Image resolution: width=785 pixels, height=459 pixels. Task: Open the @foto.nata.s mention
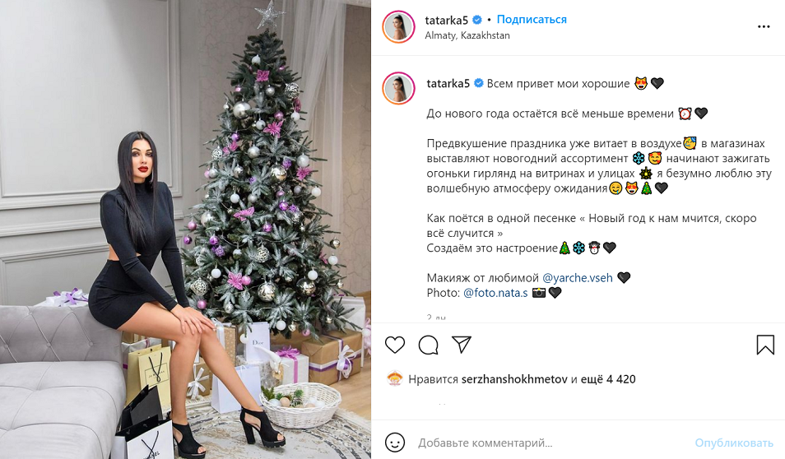click(x=495, y=293)
